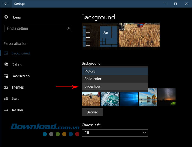Click the back arrow in title bar
The height and width of the screenshot is (147, 192).
pyautogui.click(x=6, y=4)
